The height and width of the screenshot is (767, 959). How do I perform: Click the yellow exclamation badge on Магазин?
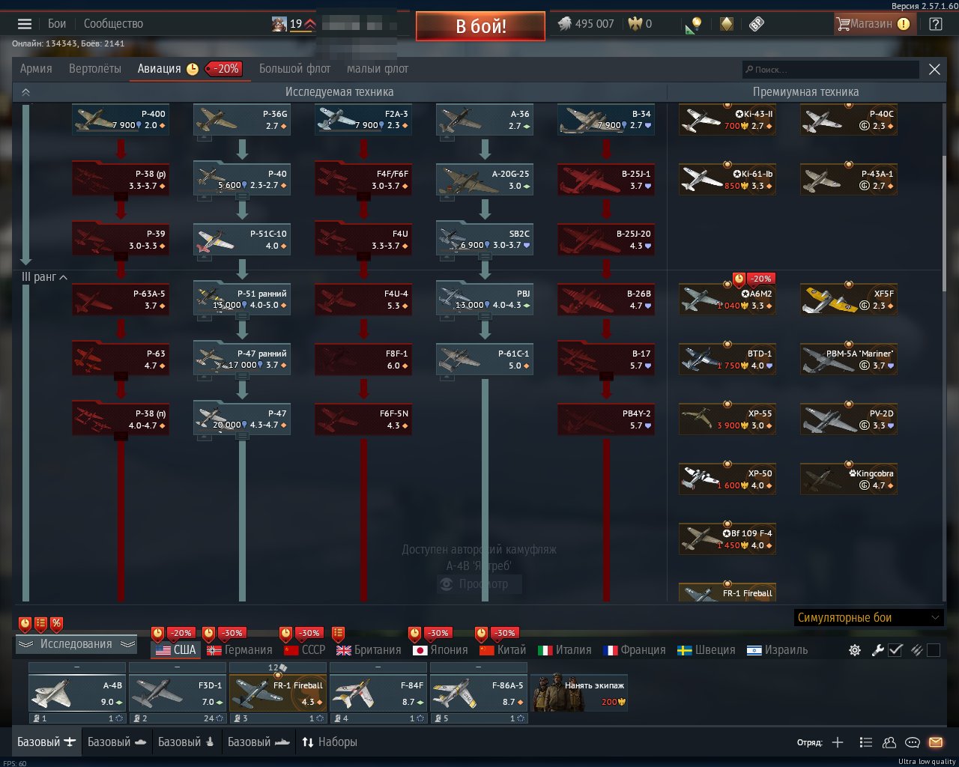(904, 24)
